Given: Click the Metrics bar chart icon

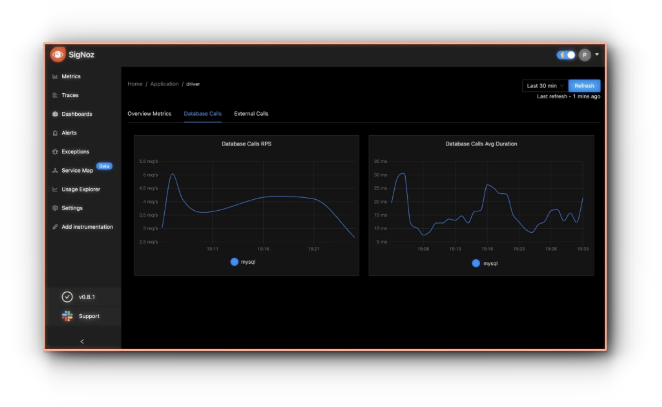Looking at the screenshot, I should (55, 76).
